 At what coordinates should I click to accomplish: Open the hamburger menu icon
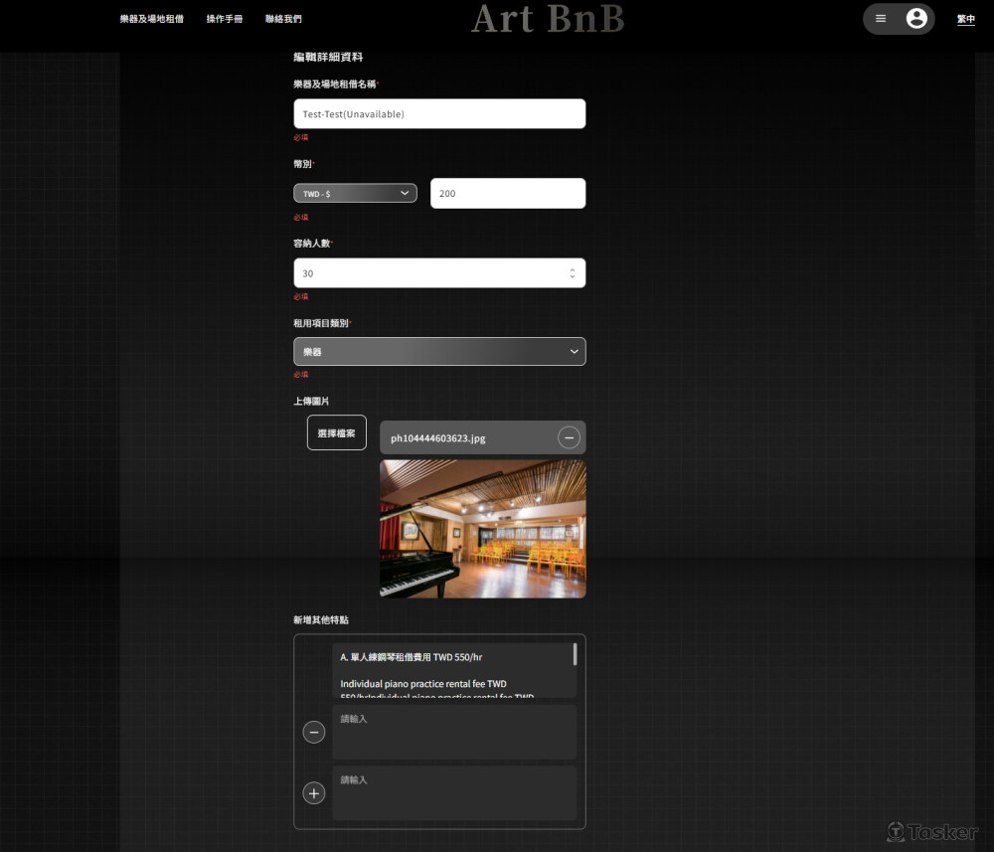click(x=881, y=18)
